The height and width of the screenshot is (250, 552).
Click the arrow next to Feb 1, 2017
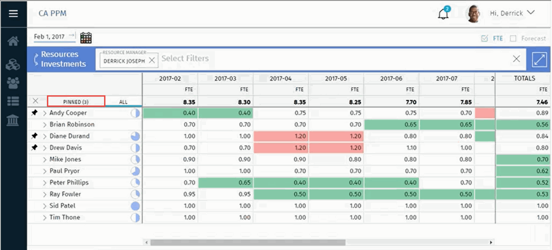pos(72,36)
